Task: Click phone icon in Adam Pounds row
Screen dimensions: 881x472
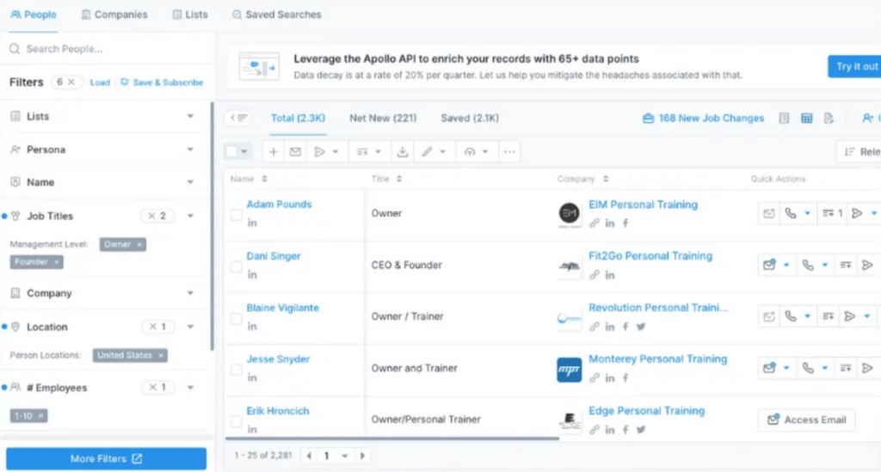Action: click(x=791, y=213)
